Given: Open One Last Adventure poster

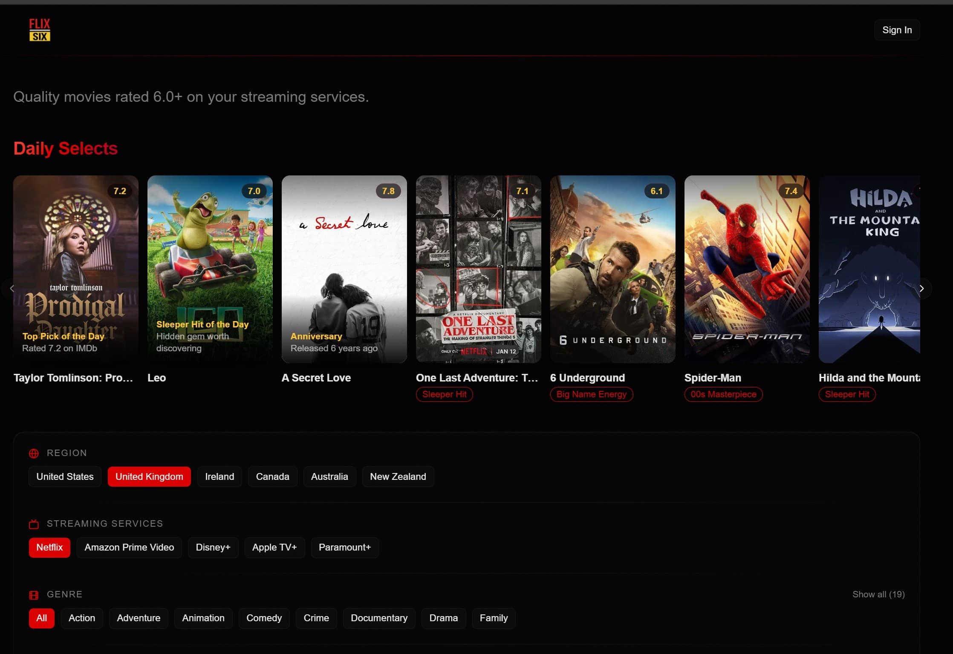Looking at the screenshot, I should pyautogui.click(x=479, y=269).
